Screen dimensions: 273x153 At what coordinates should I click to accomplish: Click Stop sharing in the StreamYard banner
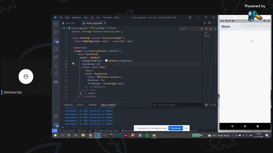176,128
